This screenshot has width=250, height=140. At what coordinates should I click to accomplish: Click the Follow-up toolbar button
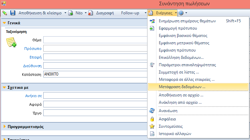point(130,13)
